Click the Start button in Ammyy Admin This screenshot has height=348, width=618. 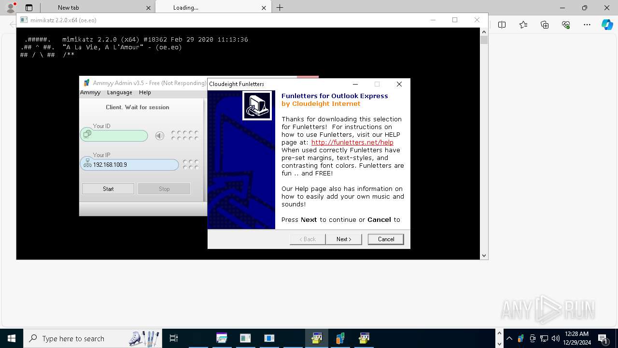click(108, 189)
